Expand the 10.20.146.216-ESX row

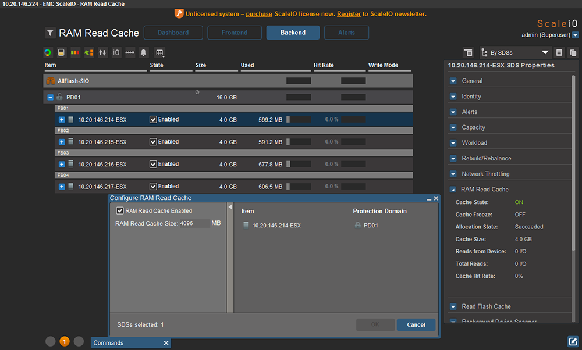62,164
